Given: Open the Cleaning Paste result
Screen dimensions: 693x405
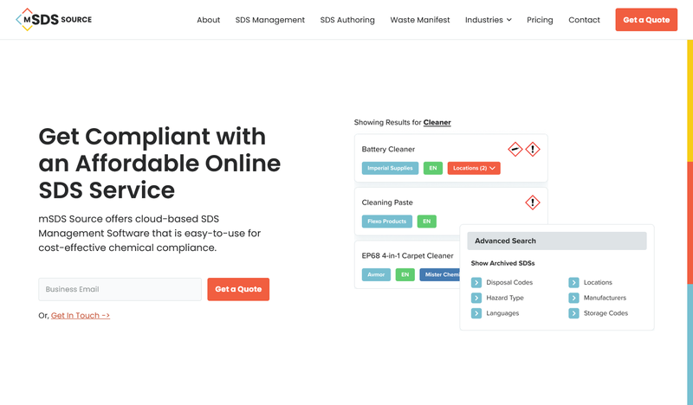Looking at the screenshot, I should click(387, 202).
